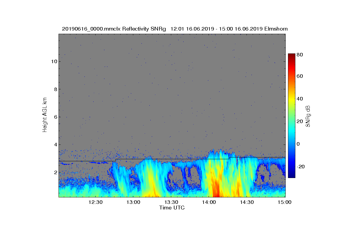Click the colorbar value -20
Viewport: 353px width, 235px height.
click(301, 167)
